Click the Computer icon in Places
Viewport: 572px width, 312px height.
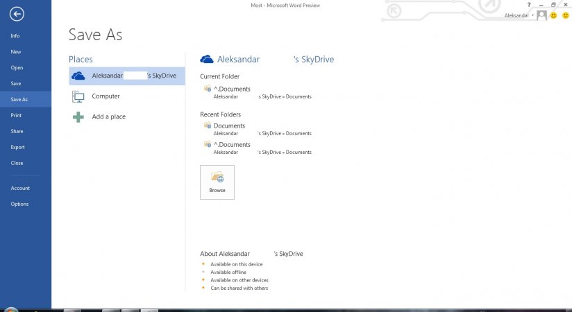(x=78, y=96)
